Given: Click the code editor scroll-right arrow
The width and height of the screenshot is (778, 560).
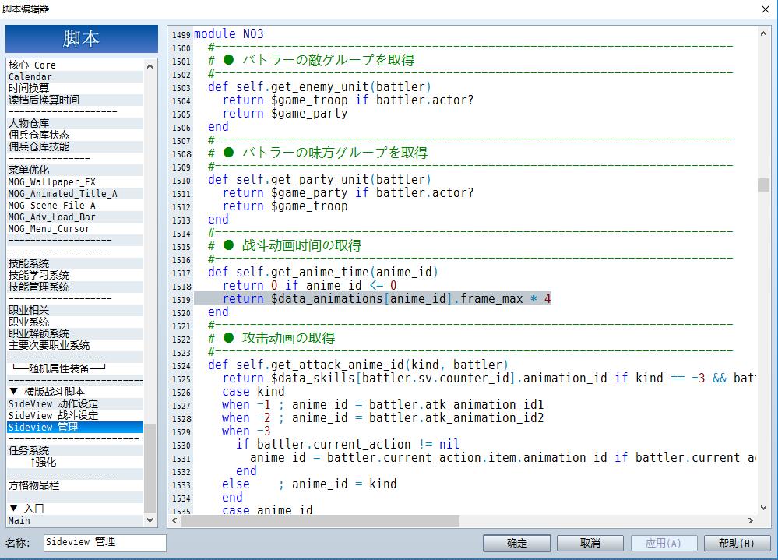Looking at the screenshot, I should click(750, 520).
